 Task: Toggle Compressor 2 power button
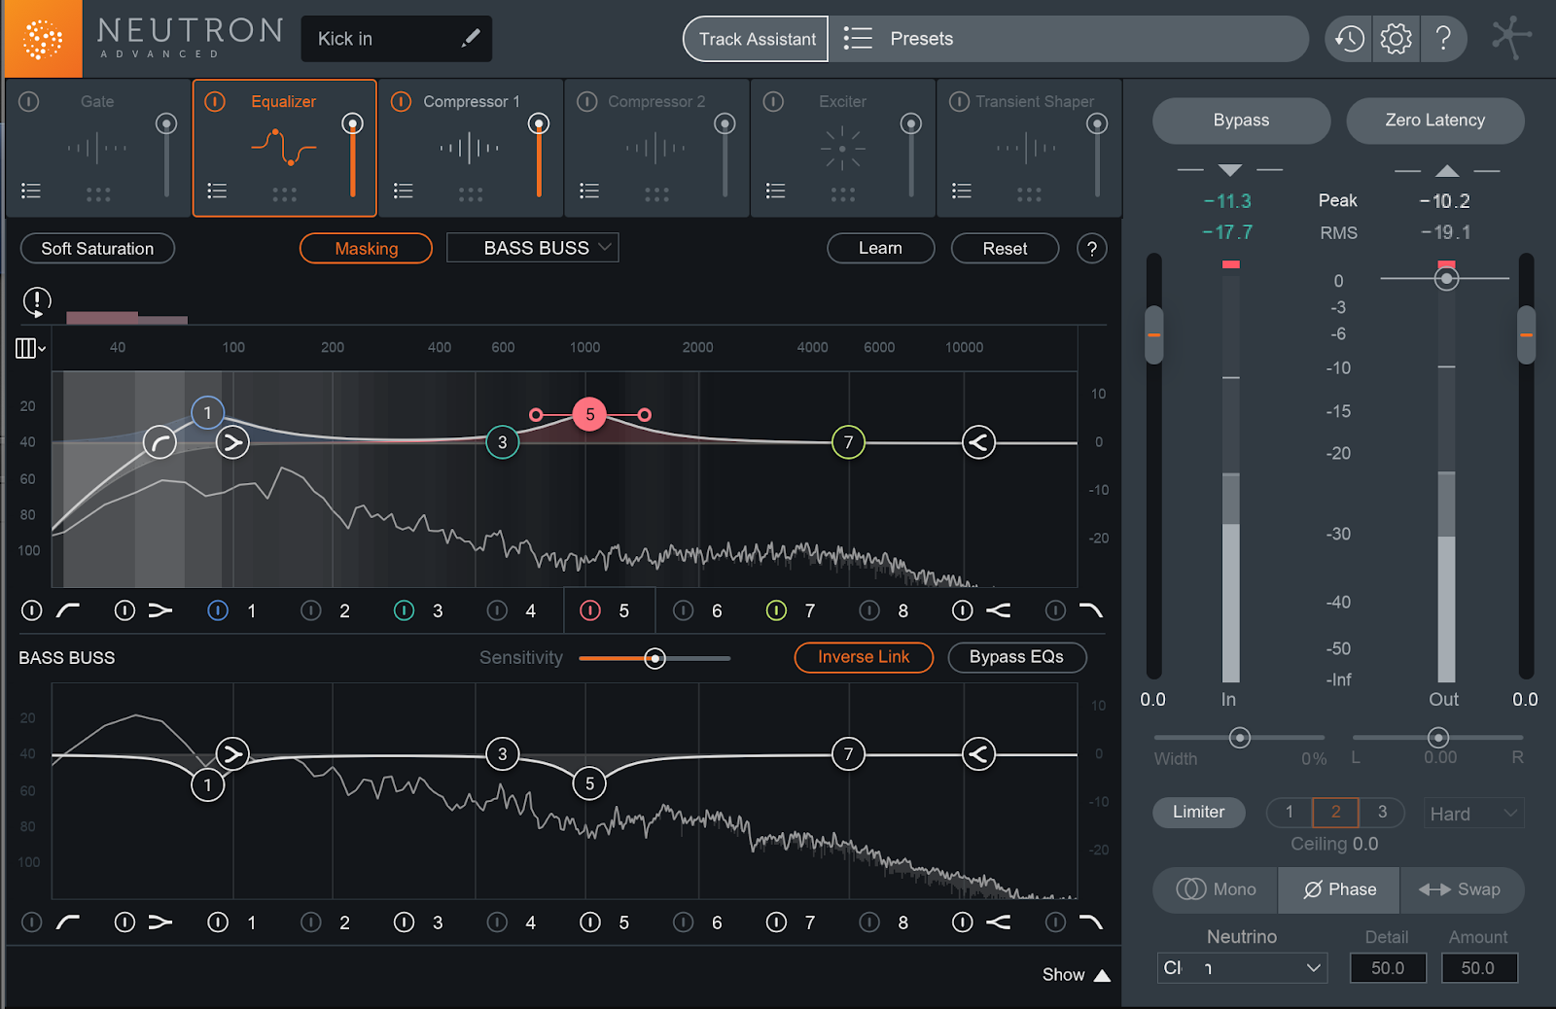pyautogui.click(x=586, y=101)
